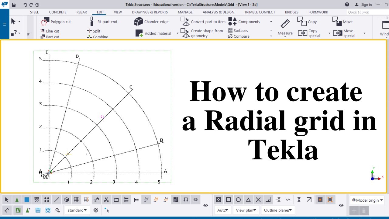The height and width of the screenshot is (219, 389).
Task: Click the Move special button
Action: (x=344, y=33)
